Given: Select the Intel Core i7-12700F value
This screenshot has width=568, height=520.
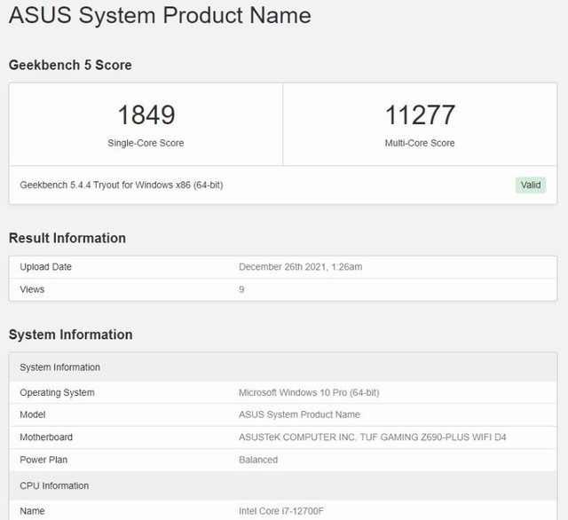Looking at the screenshot, I should [x=281, y=511].
